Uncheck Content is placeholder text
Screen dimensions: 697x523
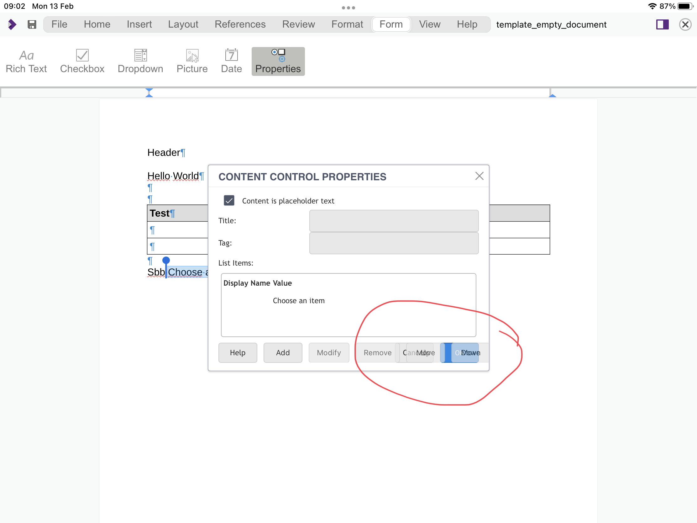tap(229, 200)
